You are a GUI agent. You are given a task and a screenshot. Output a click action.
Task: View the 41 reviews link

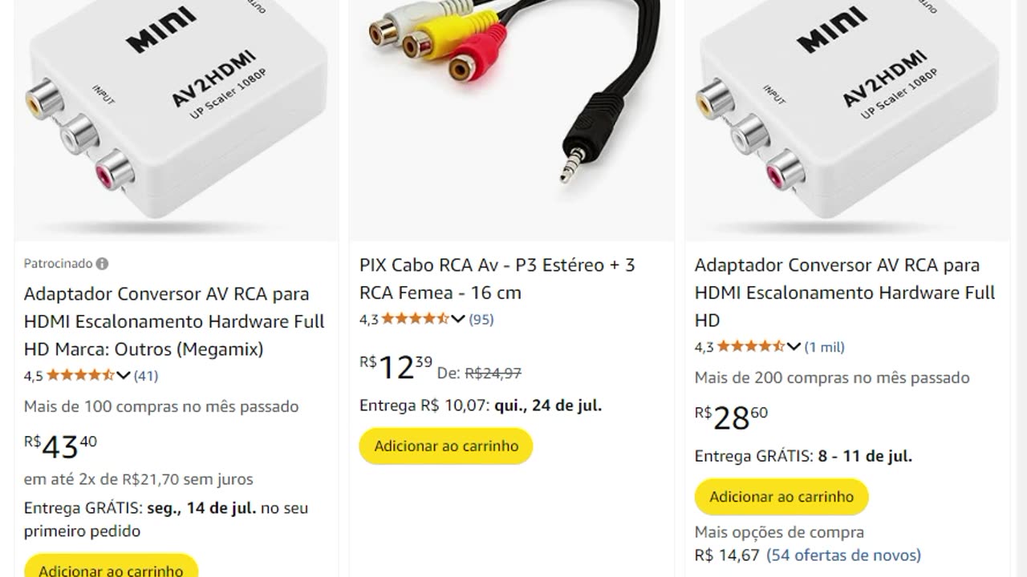(146, 375)
